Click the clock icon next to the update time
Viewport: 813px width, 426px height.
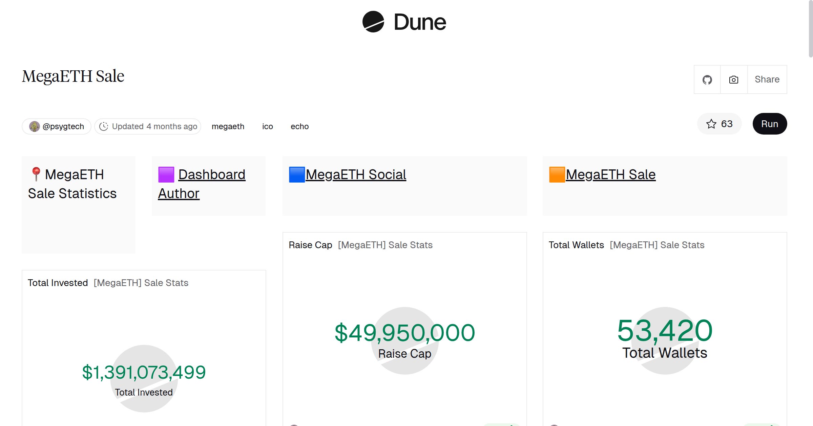click(x=104, y=126)
